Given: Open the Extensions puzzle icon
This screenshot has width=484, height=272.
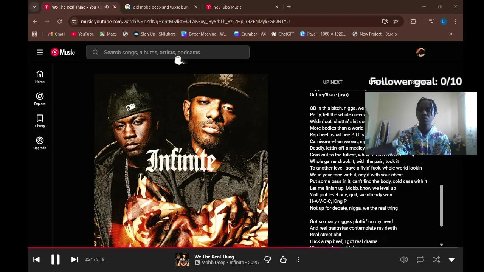Looking at the screenshot, I should 413,22.
